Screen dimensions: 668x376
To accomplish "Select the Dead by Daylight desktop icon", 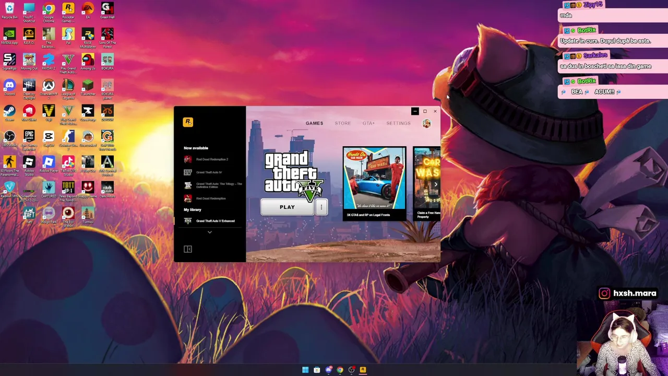I will coord(29,89).
